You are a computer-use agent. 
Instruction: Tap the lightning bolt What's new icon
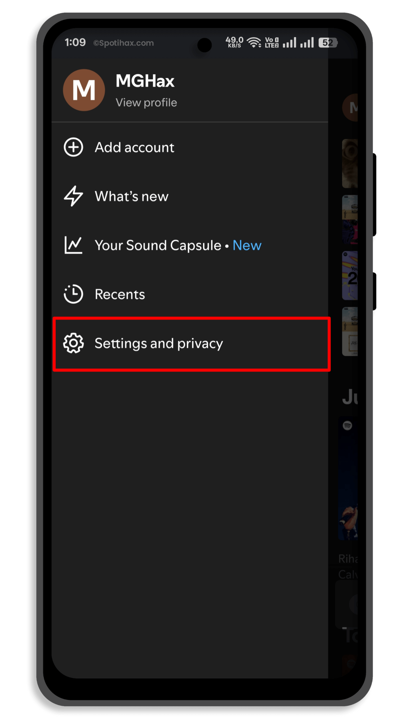click(x=73, y=196)
